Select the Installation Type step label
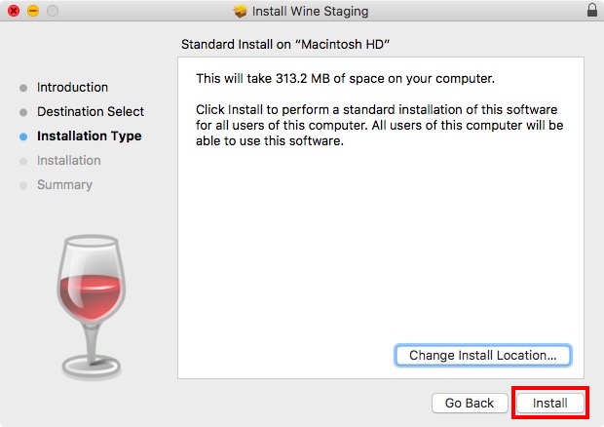The width and height of the screenshot is (604, 427). pyautogui.click(x=89, y=136)
